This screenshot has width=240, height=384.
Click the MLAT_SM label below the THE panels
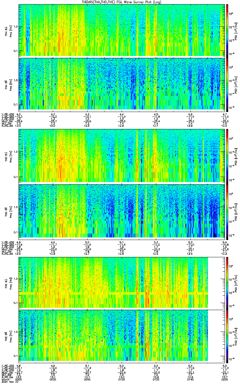7,373
